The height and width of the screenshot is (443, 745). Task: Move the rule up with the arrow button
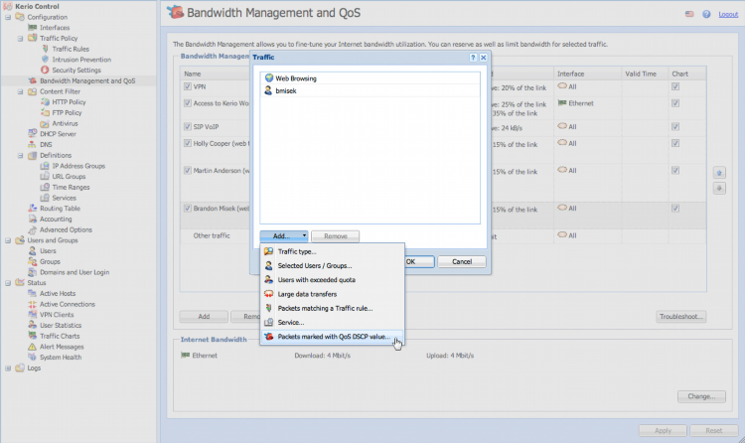[x=719, y=173]
